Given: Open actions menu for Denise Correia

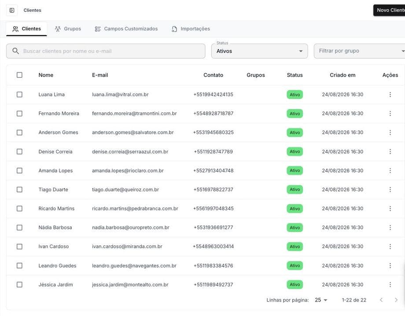Looking at the screenshot, I should click(x=390, y=151).
